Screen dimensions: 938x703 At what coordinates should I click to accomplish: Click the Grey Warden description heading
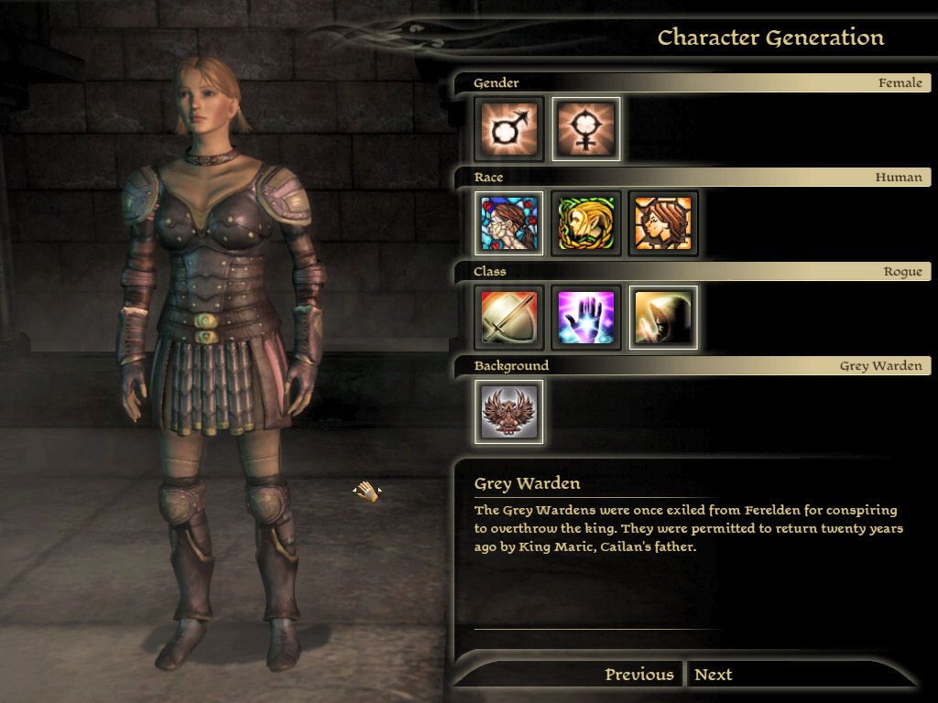click(527, 483)
